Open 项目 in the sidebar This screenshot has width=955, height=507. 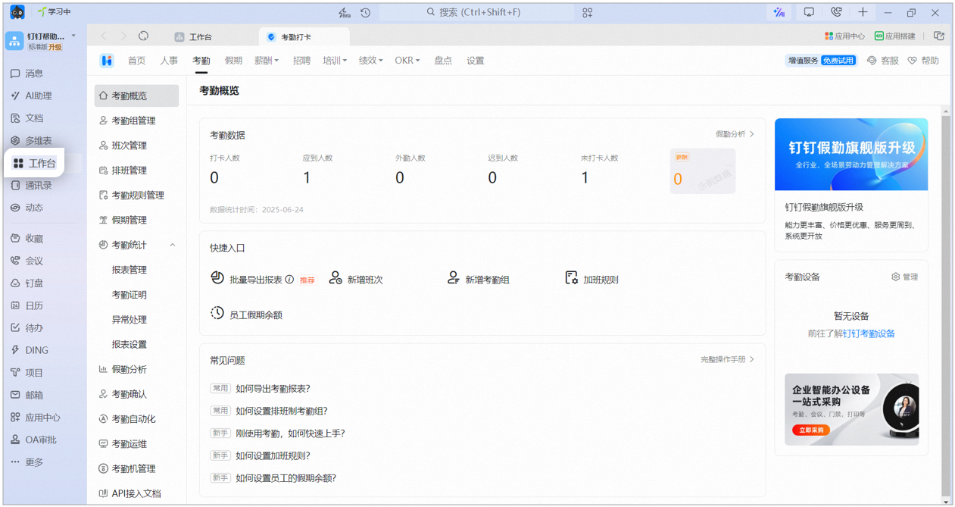coord(27,373)
